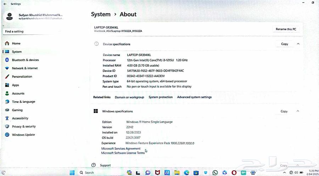The image size is (319, 176).
Task: Click the Vivobook_ASUSLaptop model name text
Action: [x=118, y=31]
